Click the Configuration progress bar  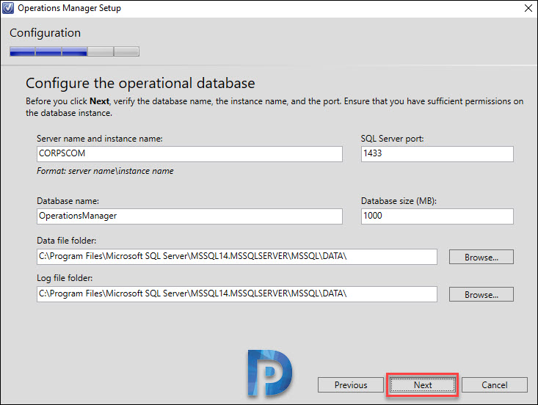pyautogui.click(x=74, y=51)
